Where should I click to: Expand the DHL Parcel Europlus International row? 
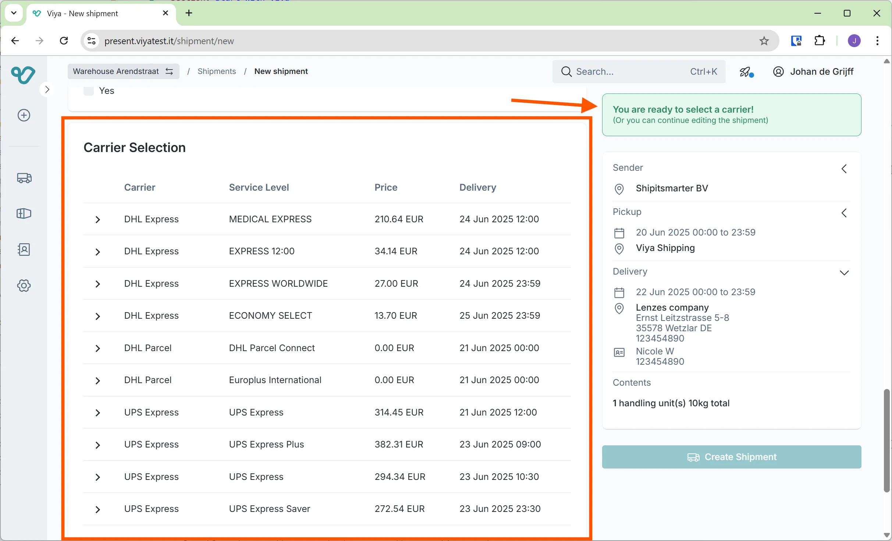coord(97,381)
